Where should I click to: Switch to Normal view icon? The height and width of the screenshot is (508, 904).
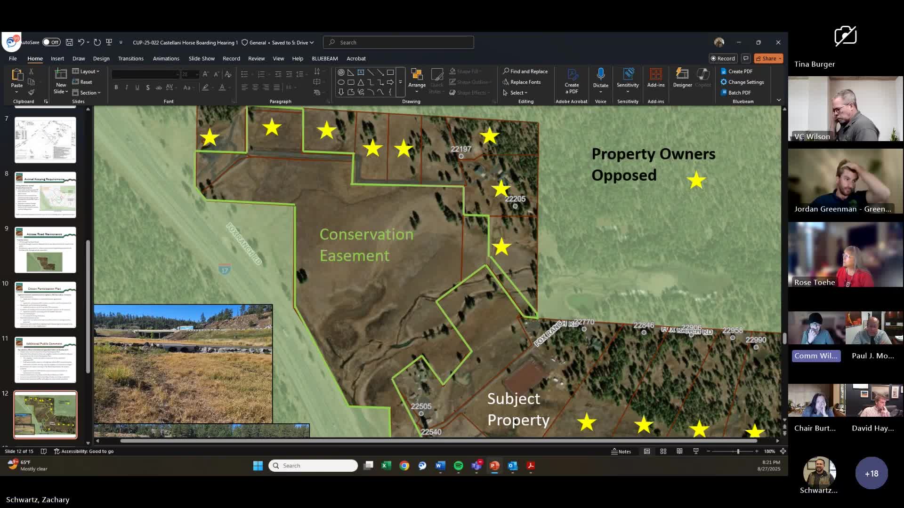tap(647, 451)
